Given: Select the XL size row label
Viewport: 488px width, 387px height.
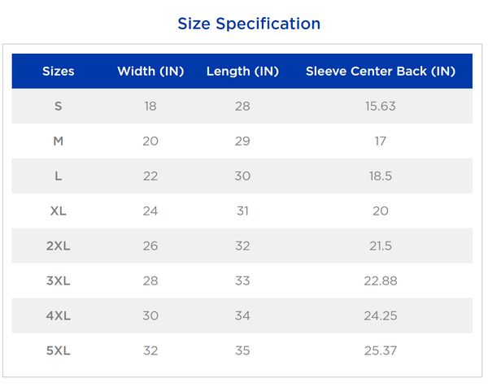Looking at the screenshot, I should point(59,211).
